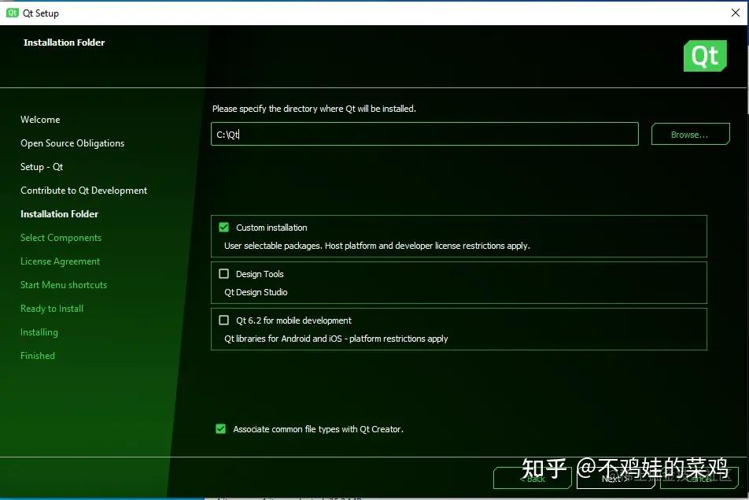Open the License Agreement step
The height and width of the screenshot is (500, 749).
pos(58,261)
